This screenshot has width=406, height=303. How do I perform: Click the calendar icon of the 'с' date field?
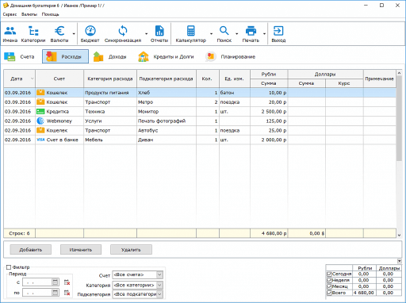point(55,282)
